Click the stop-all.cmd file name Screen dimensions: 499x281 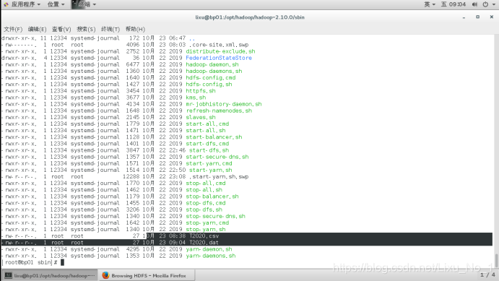pos(206,183)
